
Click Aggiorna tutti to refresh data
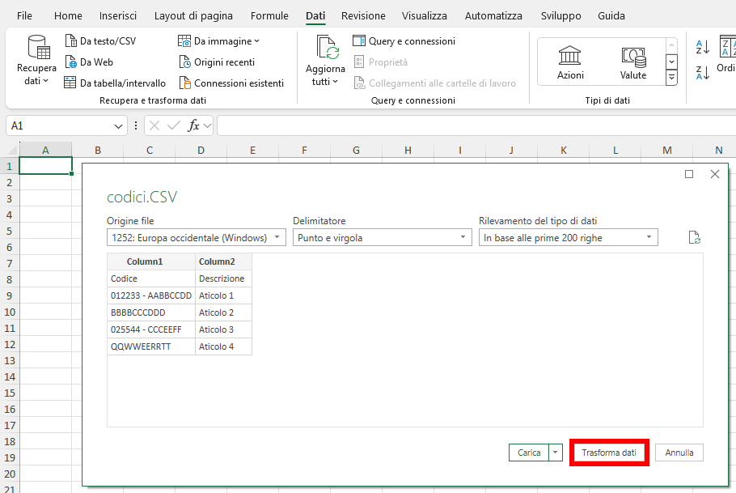325,61
